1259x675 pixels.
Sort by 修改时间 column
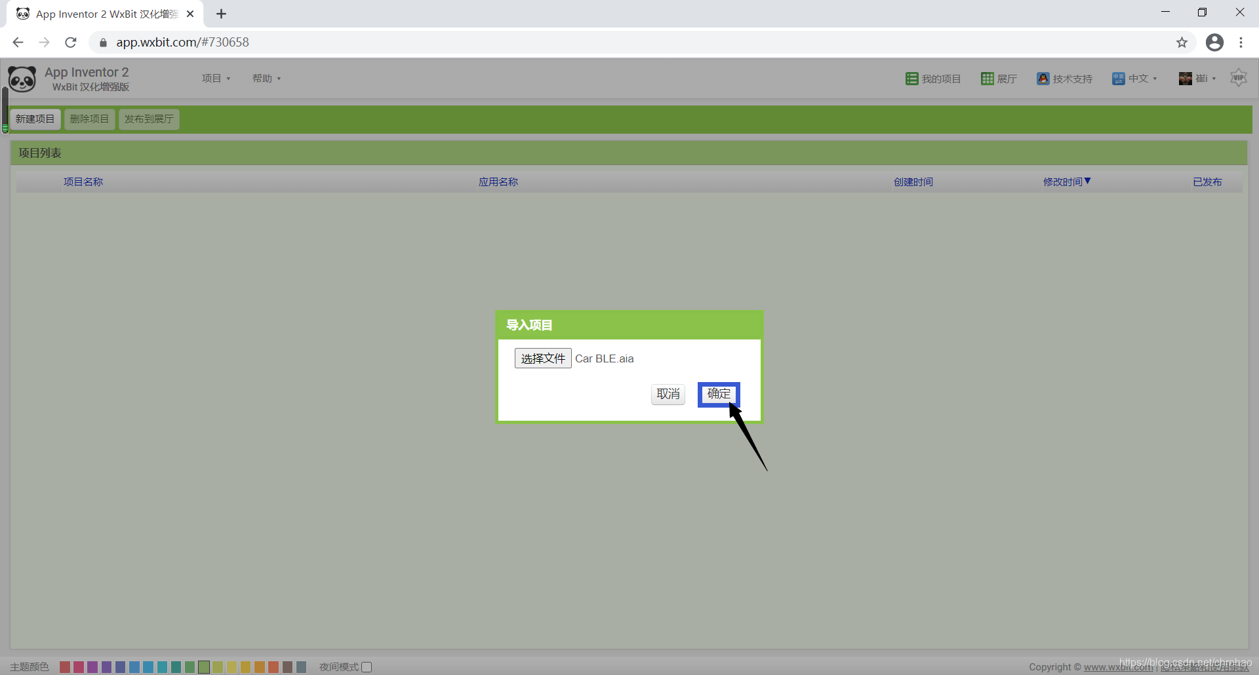(1066, 182)
